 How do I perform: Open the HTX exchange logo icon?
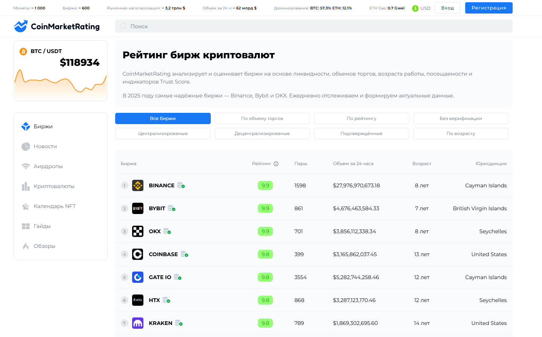(x=138, y=300)
